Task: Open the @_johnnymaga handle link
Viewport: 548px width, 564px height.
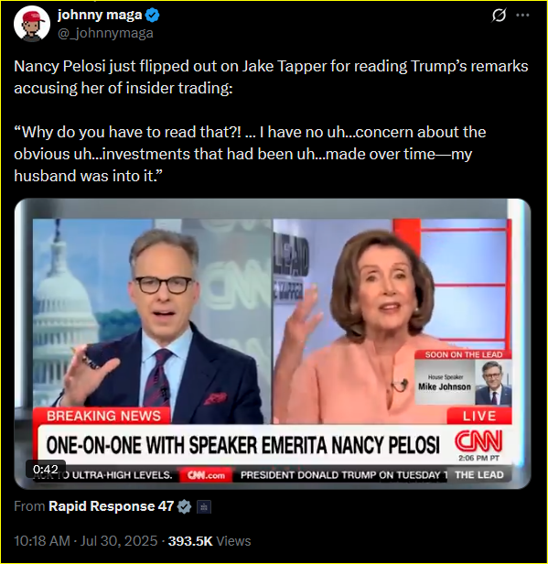Action: click(105, 34)
